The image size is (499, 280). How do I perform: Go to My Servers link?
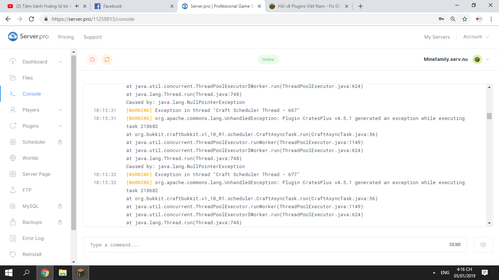(x=437, y=37)
